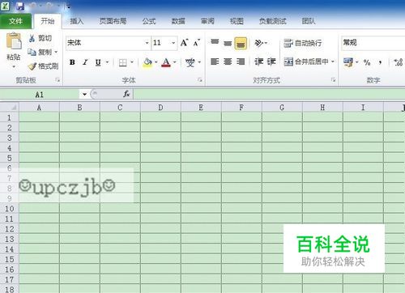
Task: Click into the formula bar
Action: (x=269, y=94)
